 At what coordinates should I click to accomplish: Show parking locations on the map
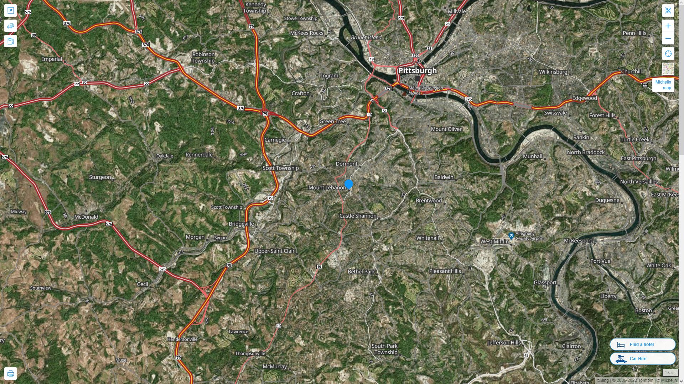pos(10,11)
